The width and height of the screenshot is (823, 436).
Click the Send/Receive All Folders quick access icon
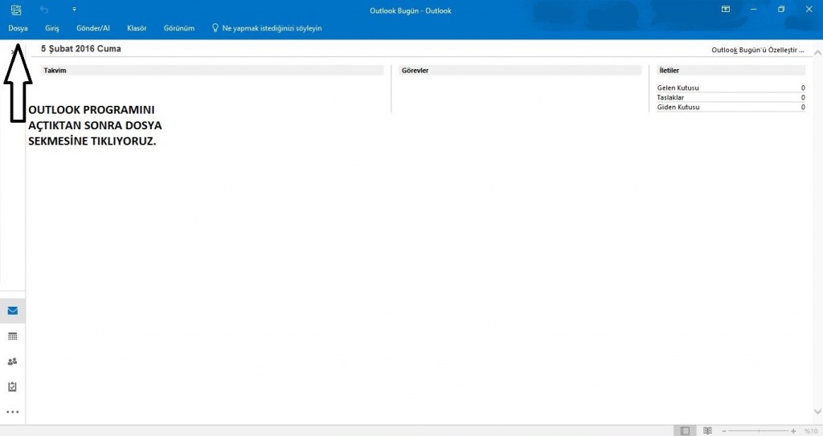pyautogui.click(x=17, y=10)
